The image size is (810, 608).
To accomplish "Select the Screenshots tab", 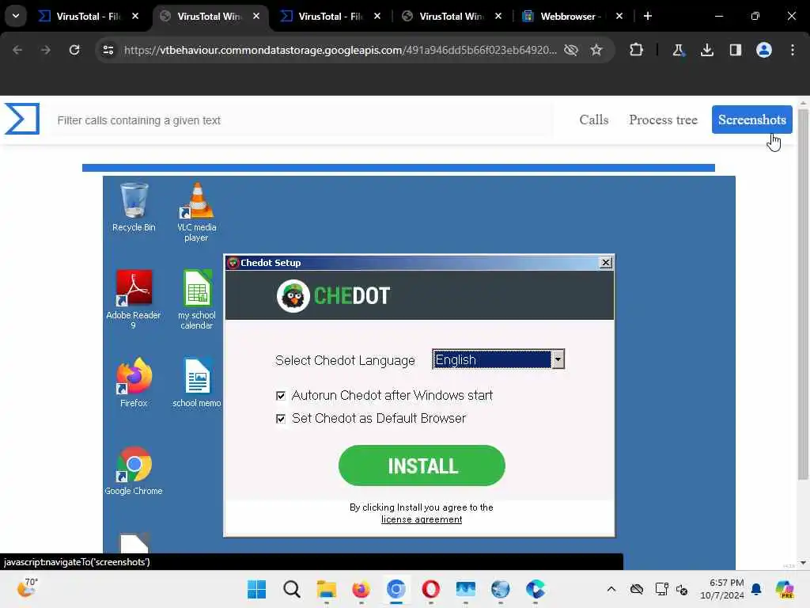I will tap(751, 120).
